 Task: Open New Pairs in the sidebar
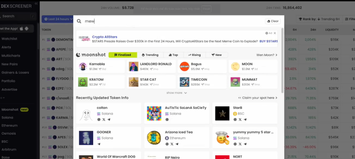[x=9, y=64]
